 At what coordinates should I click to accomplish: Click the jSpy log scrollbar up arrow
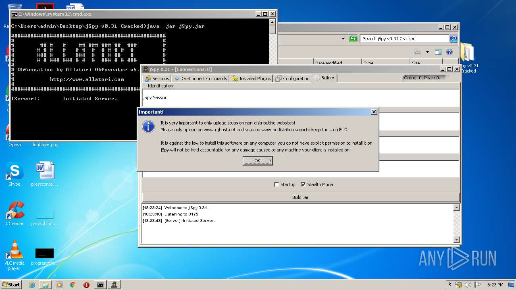coord(456,208)
